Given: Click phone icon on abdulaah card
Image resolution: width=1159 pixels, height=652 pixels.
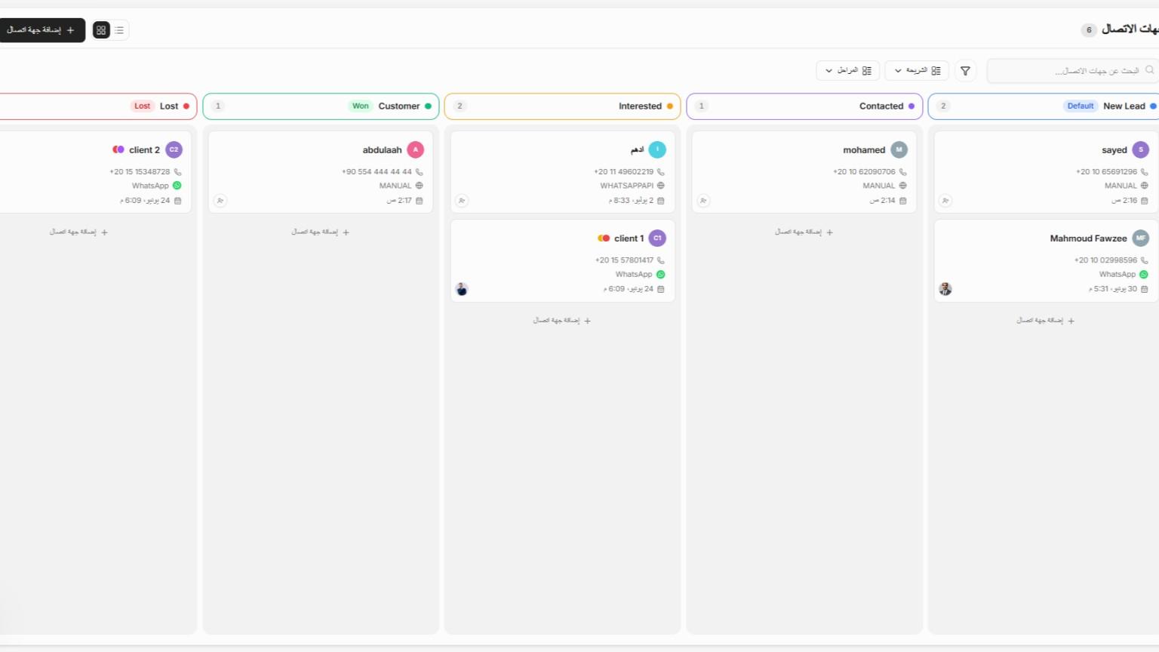Looking at the screenshot, I should tap(419, 172).
